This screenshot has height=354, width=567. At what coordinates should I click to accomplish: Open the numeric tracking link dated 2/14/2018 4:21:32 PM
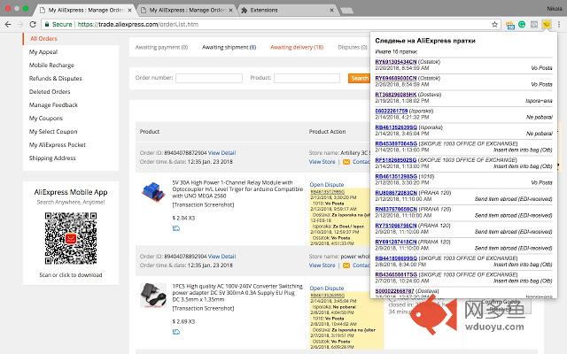(x=392, y=111)
